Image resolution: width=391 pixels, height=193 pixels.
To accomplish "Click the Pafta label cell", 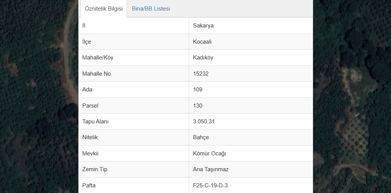I will [x=134, y=185].
